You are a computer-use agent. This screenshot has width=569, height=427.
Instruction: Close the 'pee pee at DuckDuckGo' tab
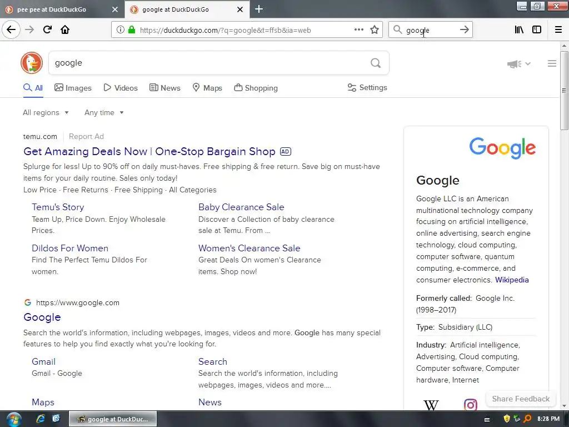pyautogui.click(x=114, y=9)
